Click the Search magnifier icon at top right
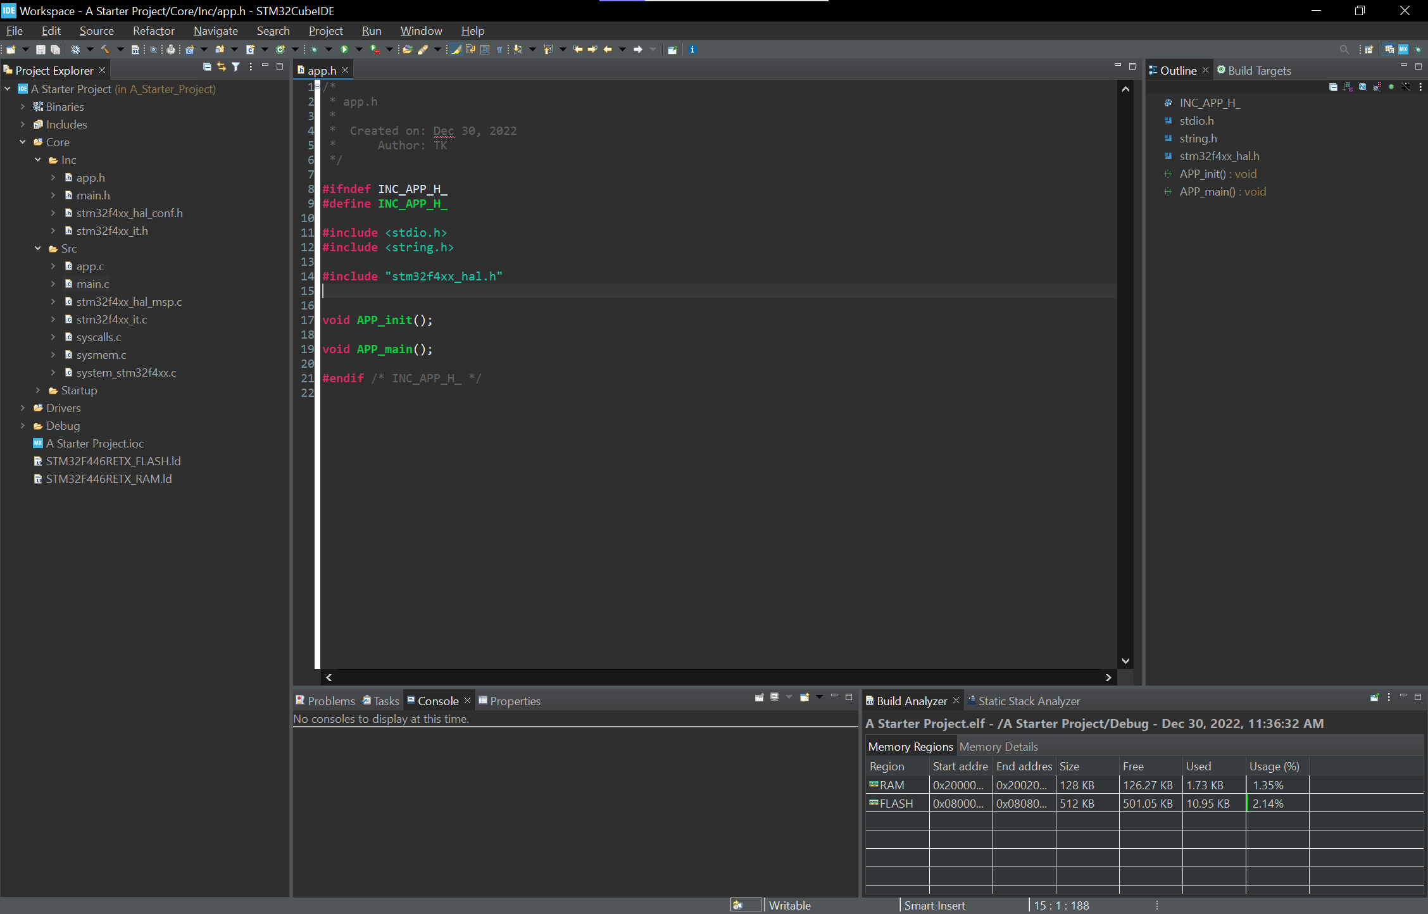The width and height of the screenshot is (1428, 914). pyautogui.click(x=1344, y=49)
